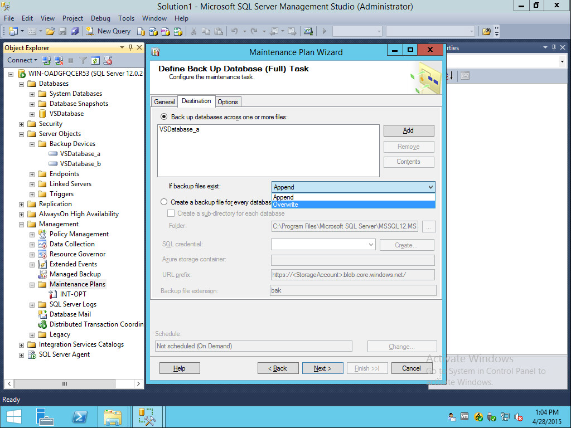The image size is (571, 428).
Task: Select 'Back up databases across one or more files'
Action: [164, 117]
